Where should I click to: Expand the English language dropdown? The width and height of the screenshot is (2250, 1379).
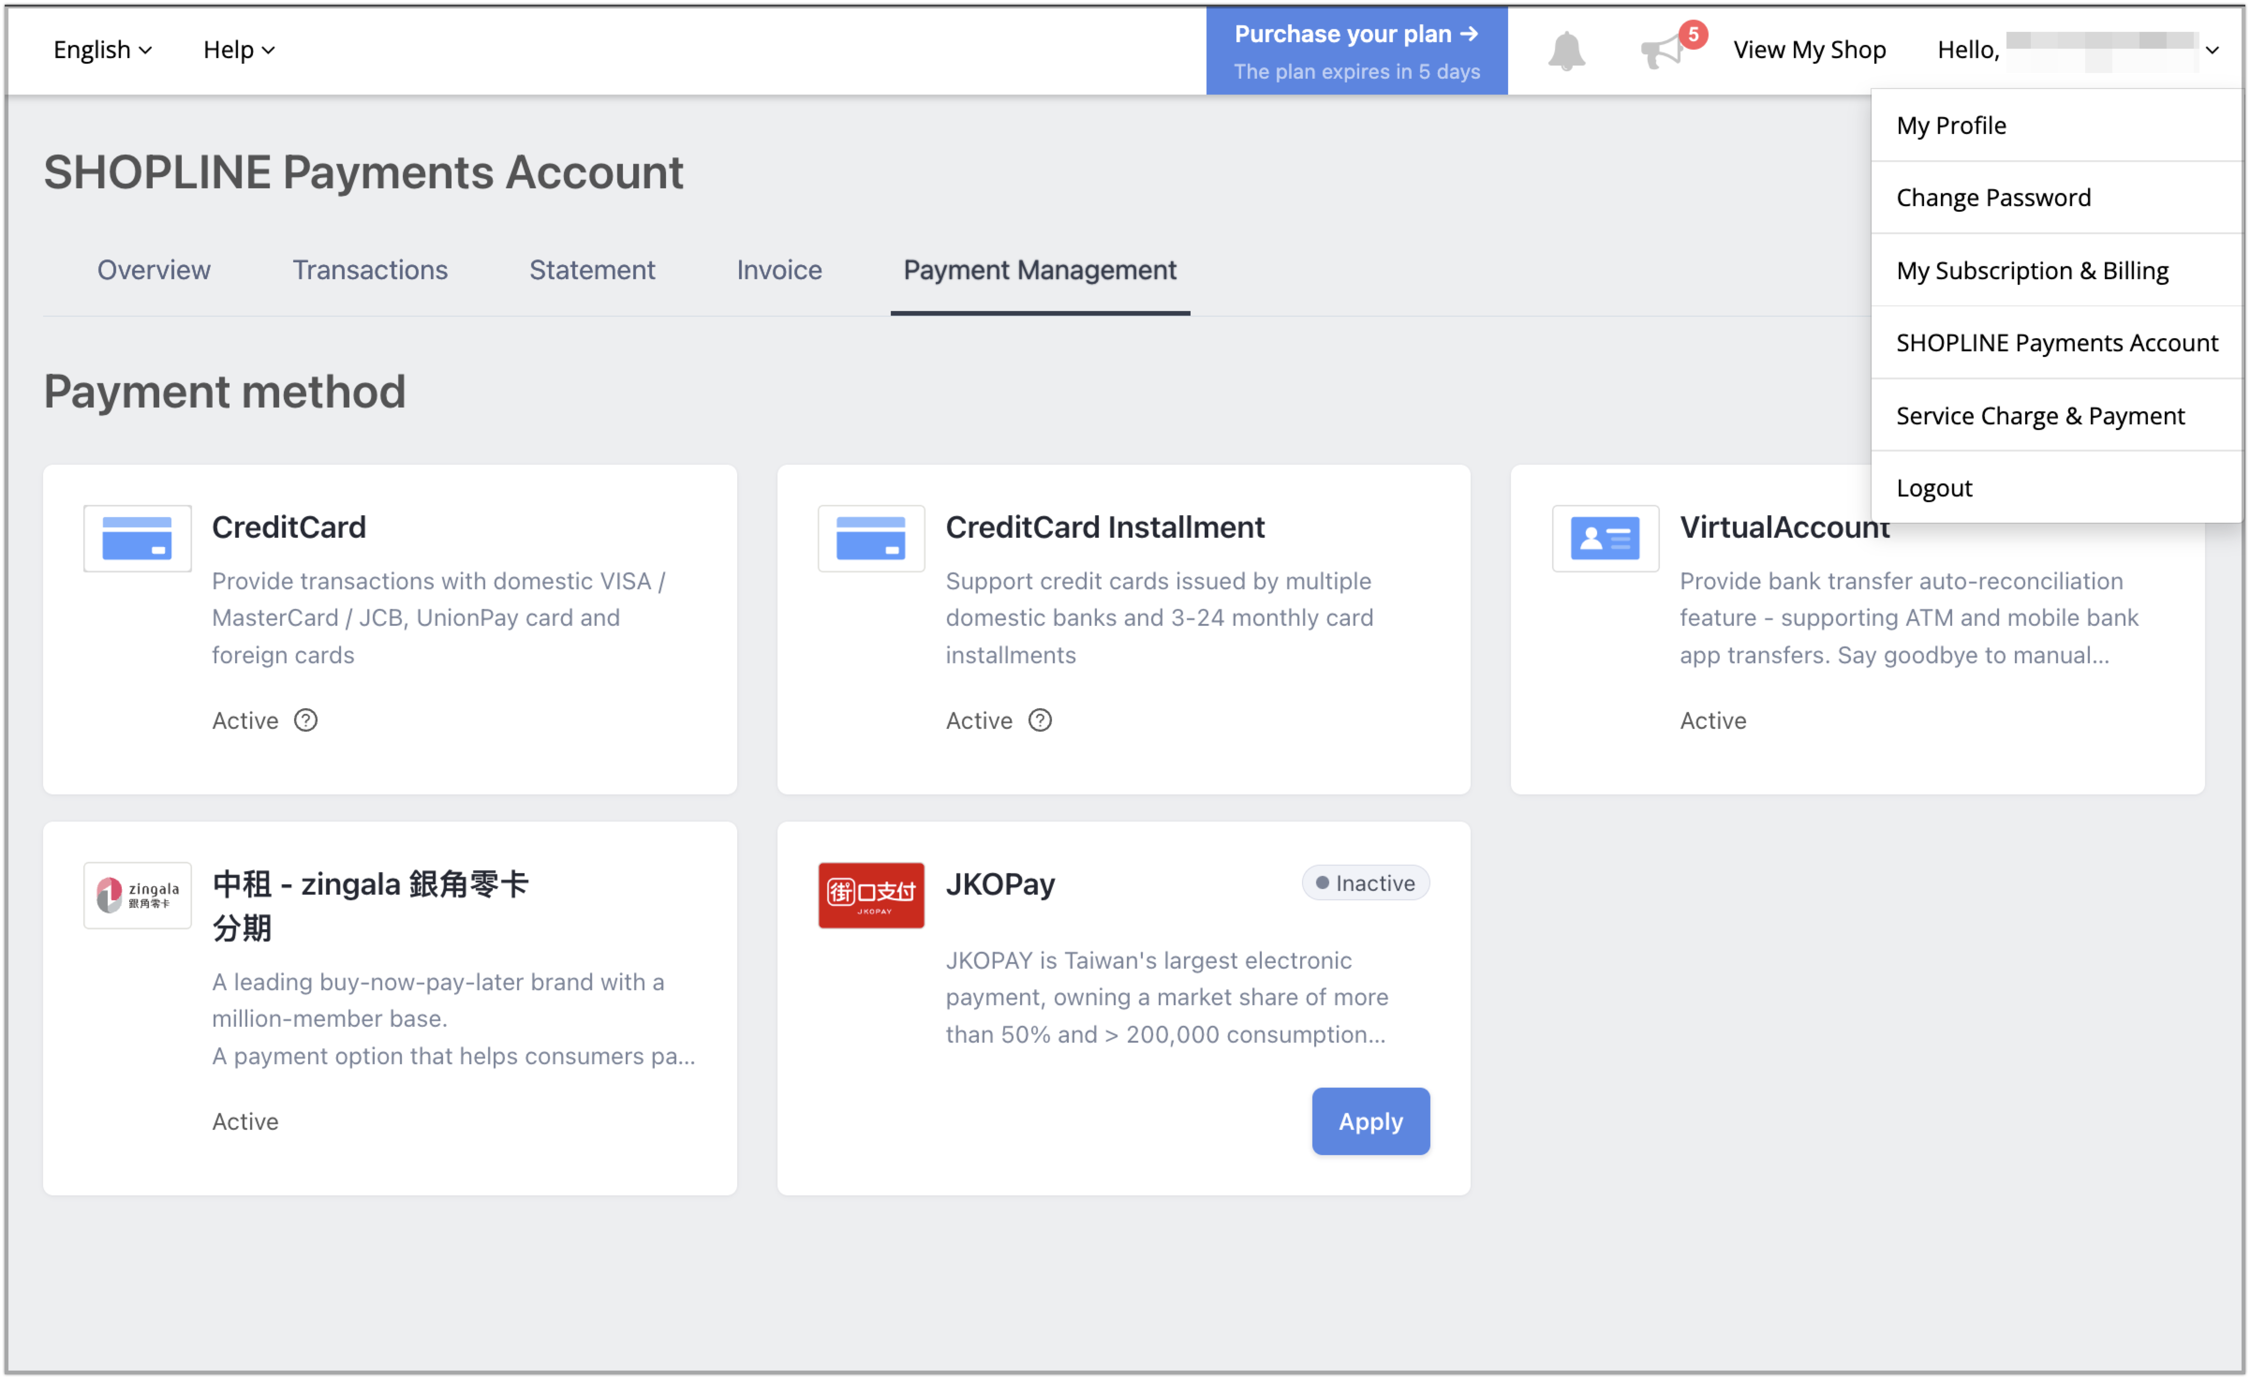tap(102, 49)
